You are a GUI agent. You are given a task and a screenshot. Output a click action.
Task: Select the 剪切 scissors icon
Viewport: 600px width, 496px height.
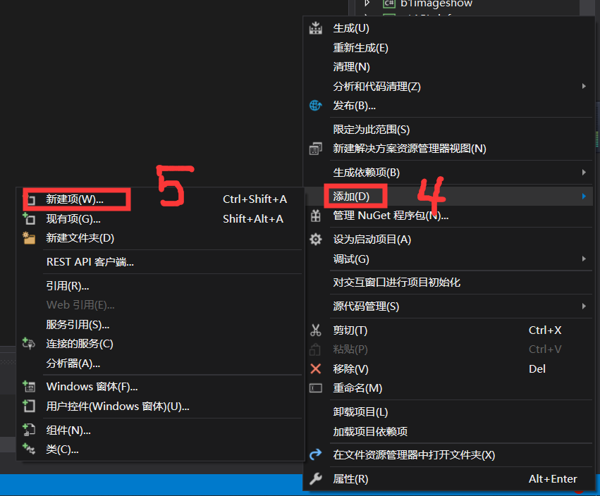(x=315, y=330)
